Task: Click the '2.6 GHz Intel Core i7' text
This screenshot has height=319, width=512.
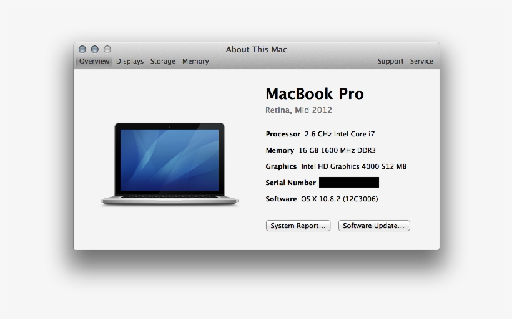Action: [340, 134]
